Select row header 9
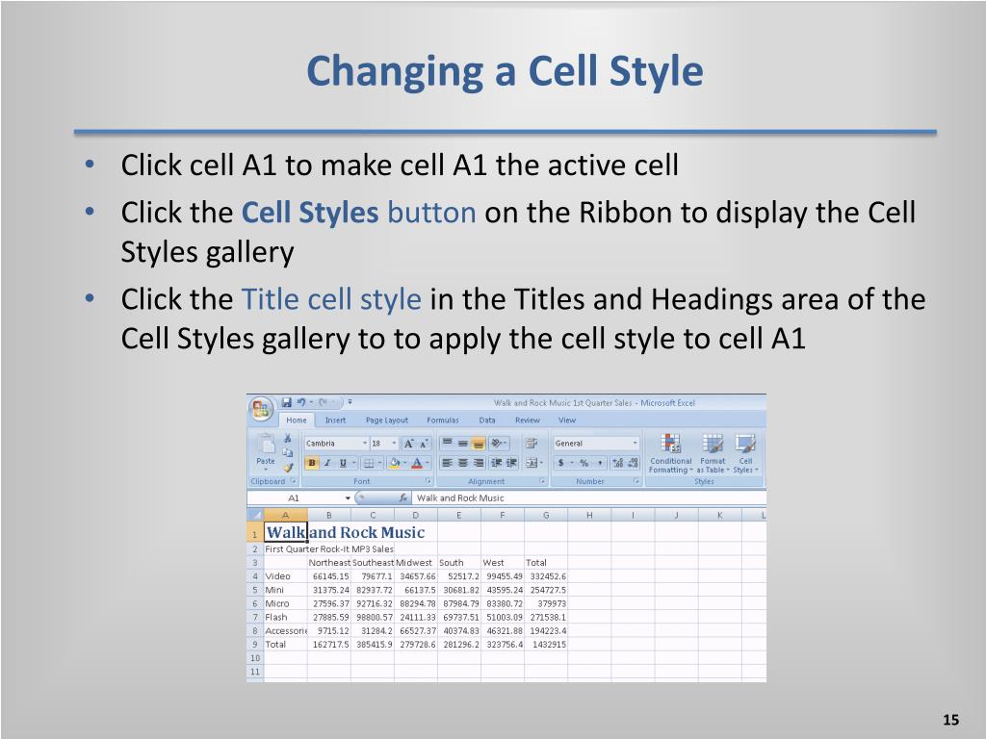 pos(254,645)
